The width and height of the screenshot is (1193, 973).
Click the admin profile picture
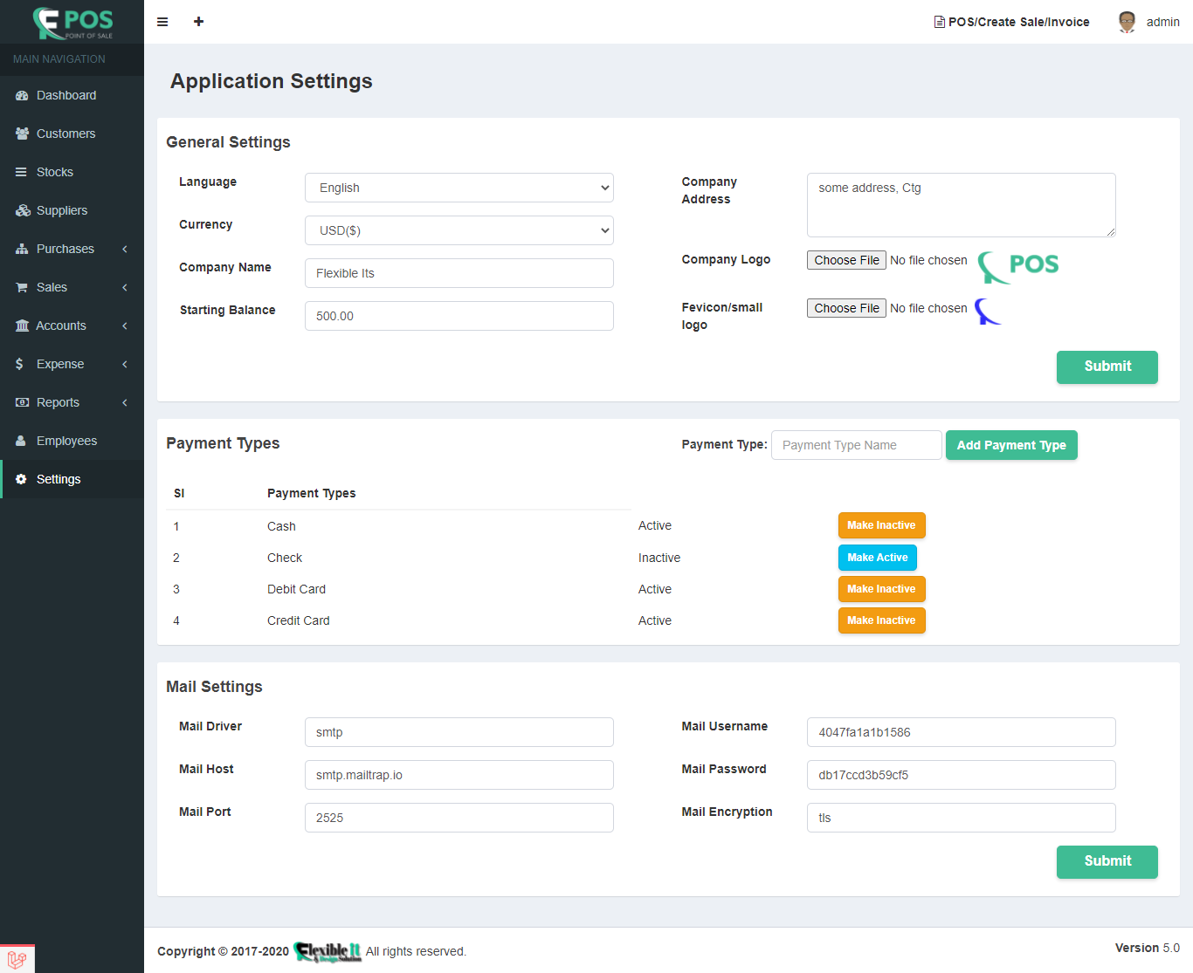[1127, 22]
